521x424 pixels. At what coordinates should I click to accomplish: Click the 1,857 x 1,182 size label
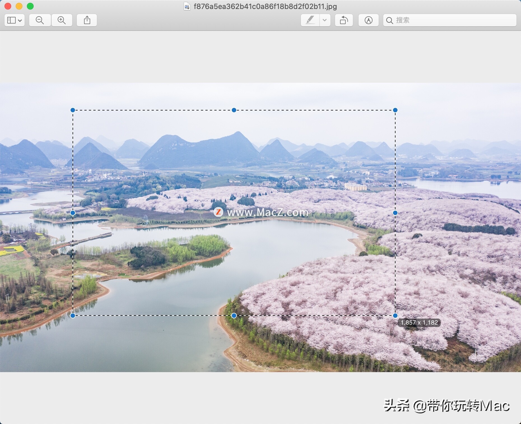pos(419,322)
